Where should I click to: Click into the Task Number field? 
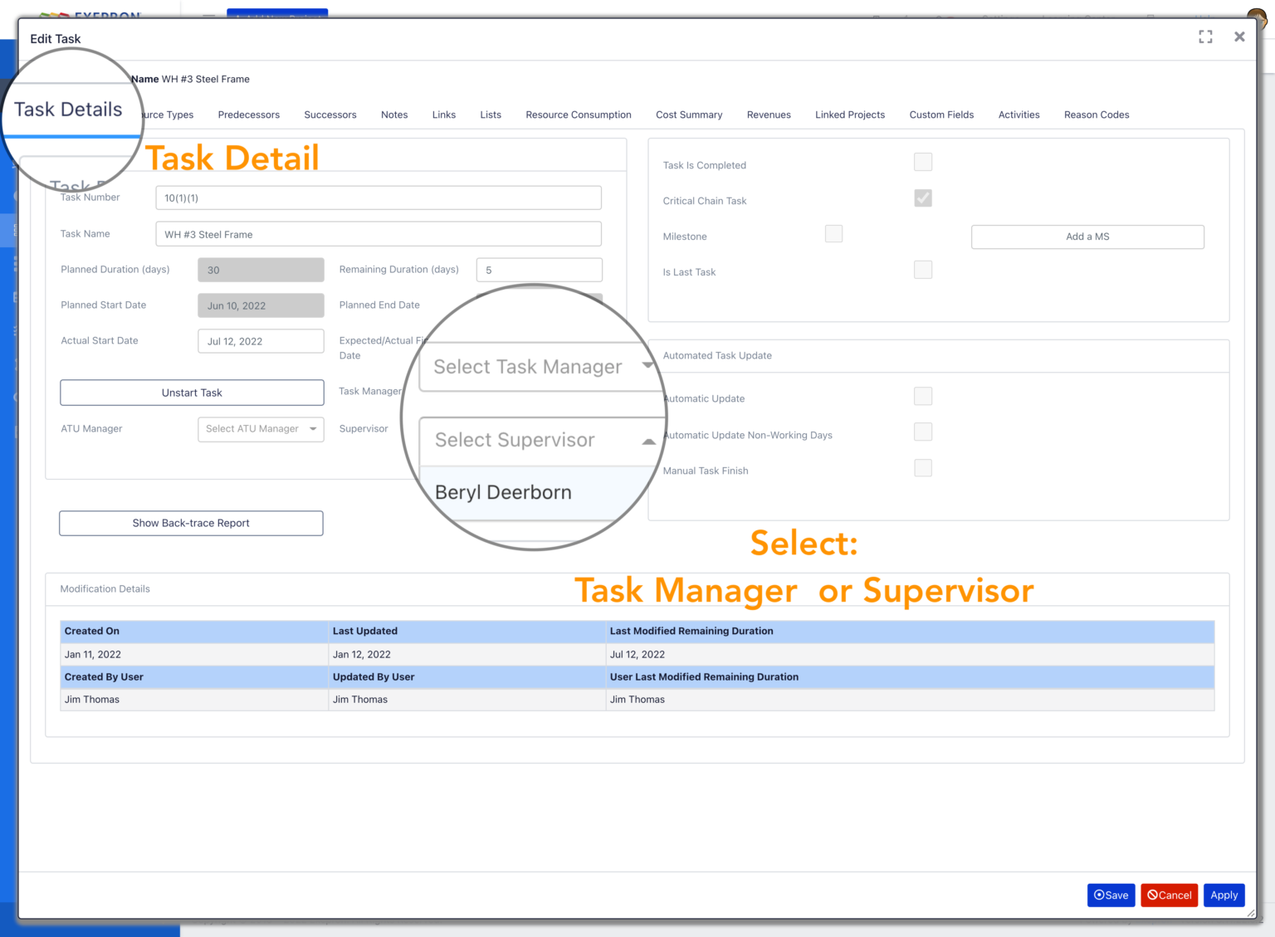point(379,198)
